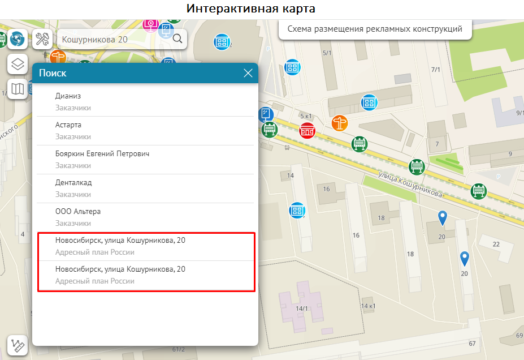Click the pink video-screen marker on the map
This screenshot has width=524, height=360.
coord(151,23)
